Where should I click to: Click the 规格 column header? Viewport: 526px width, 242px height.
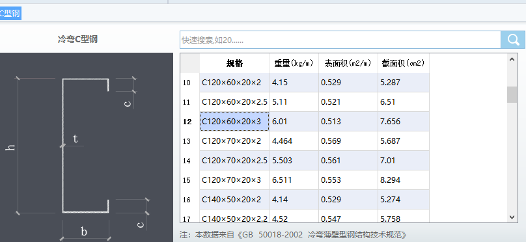coord(234,63)
